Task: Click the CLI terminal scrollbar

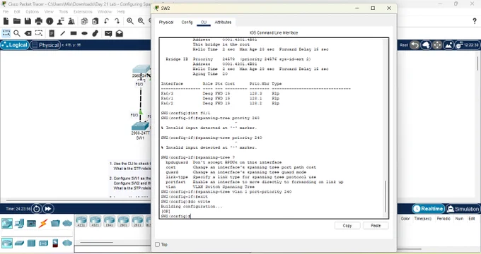Action: coord(386,196)
